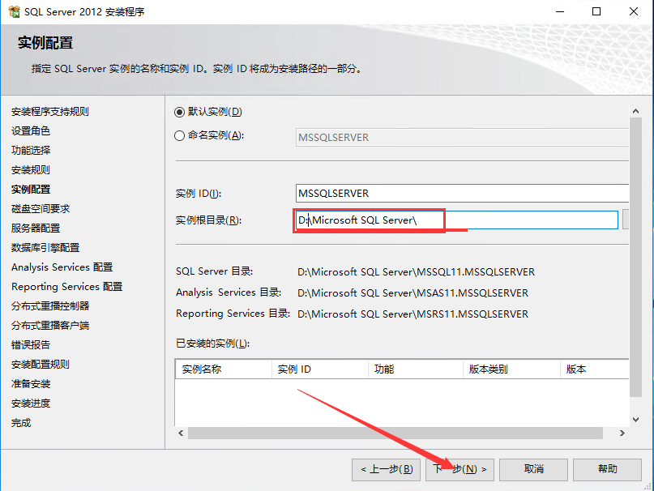This screenshot has height=491, width=654.
Task: Click the 版本类别 column header
Action: [511, 369]
